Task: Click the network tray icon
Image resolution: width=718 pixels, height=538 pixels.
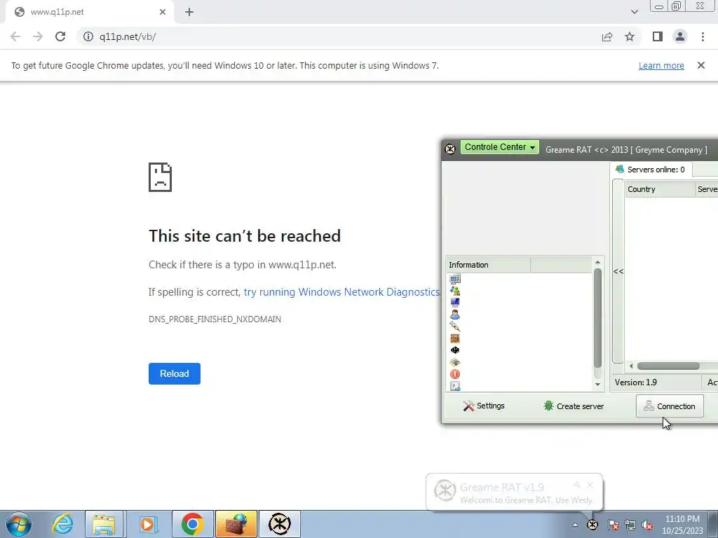Action: pyautogui.click(x=630, y=525)
